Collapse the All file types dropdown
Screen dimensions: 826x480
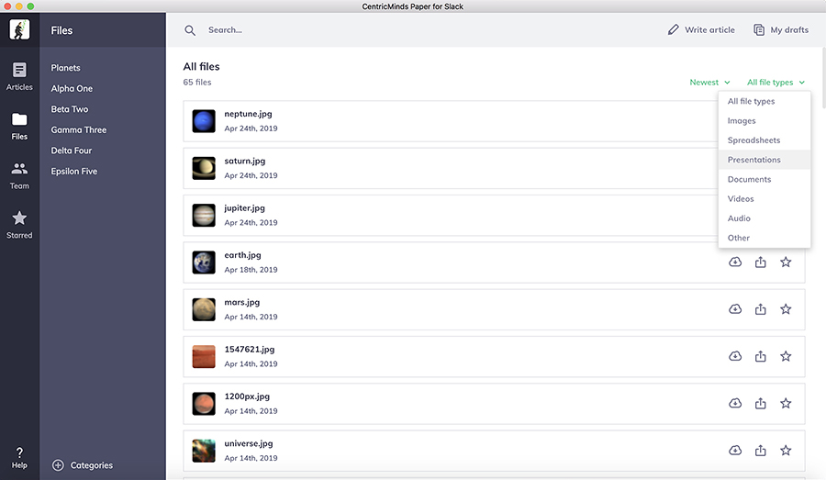[776, 83]
